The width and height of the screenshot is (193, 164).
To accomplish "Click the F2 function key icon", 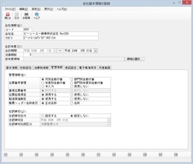I will click(x=21, y=155).
